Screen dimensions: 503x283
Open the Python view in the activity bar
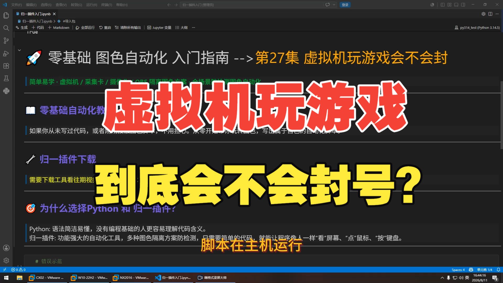(x=6, y=91)
